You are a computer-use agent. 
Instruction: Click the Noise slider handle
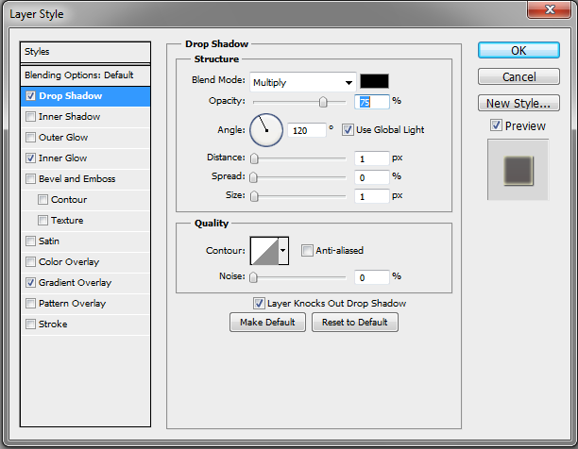253,277
